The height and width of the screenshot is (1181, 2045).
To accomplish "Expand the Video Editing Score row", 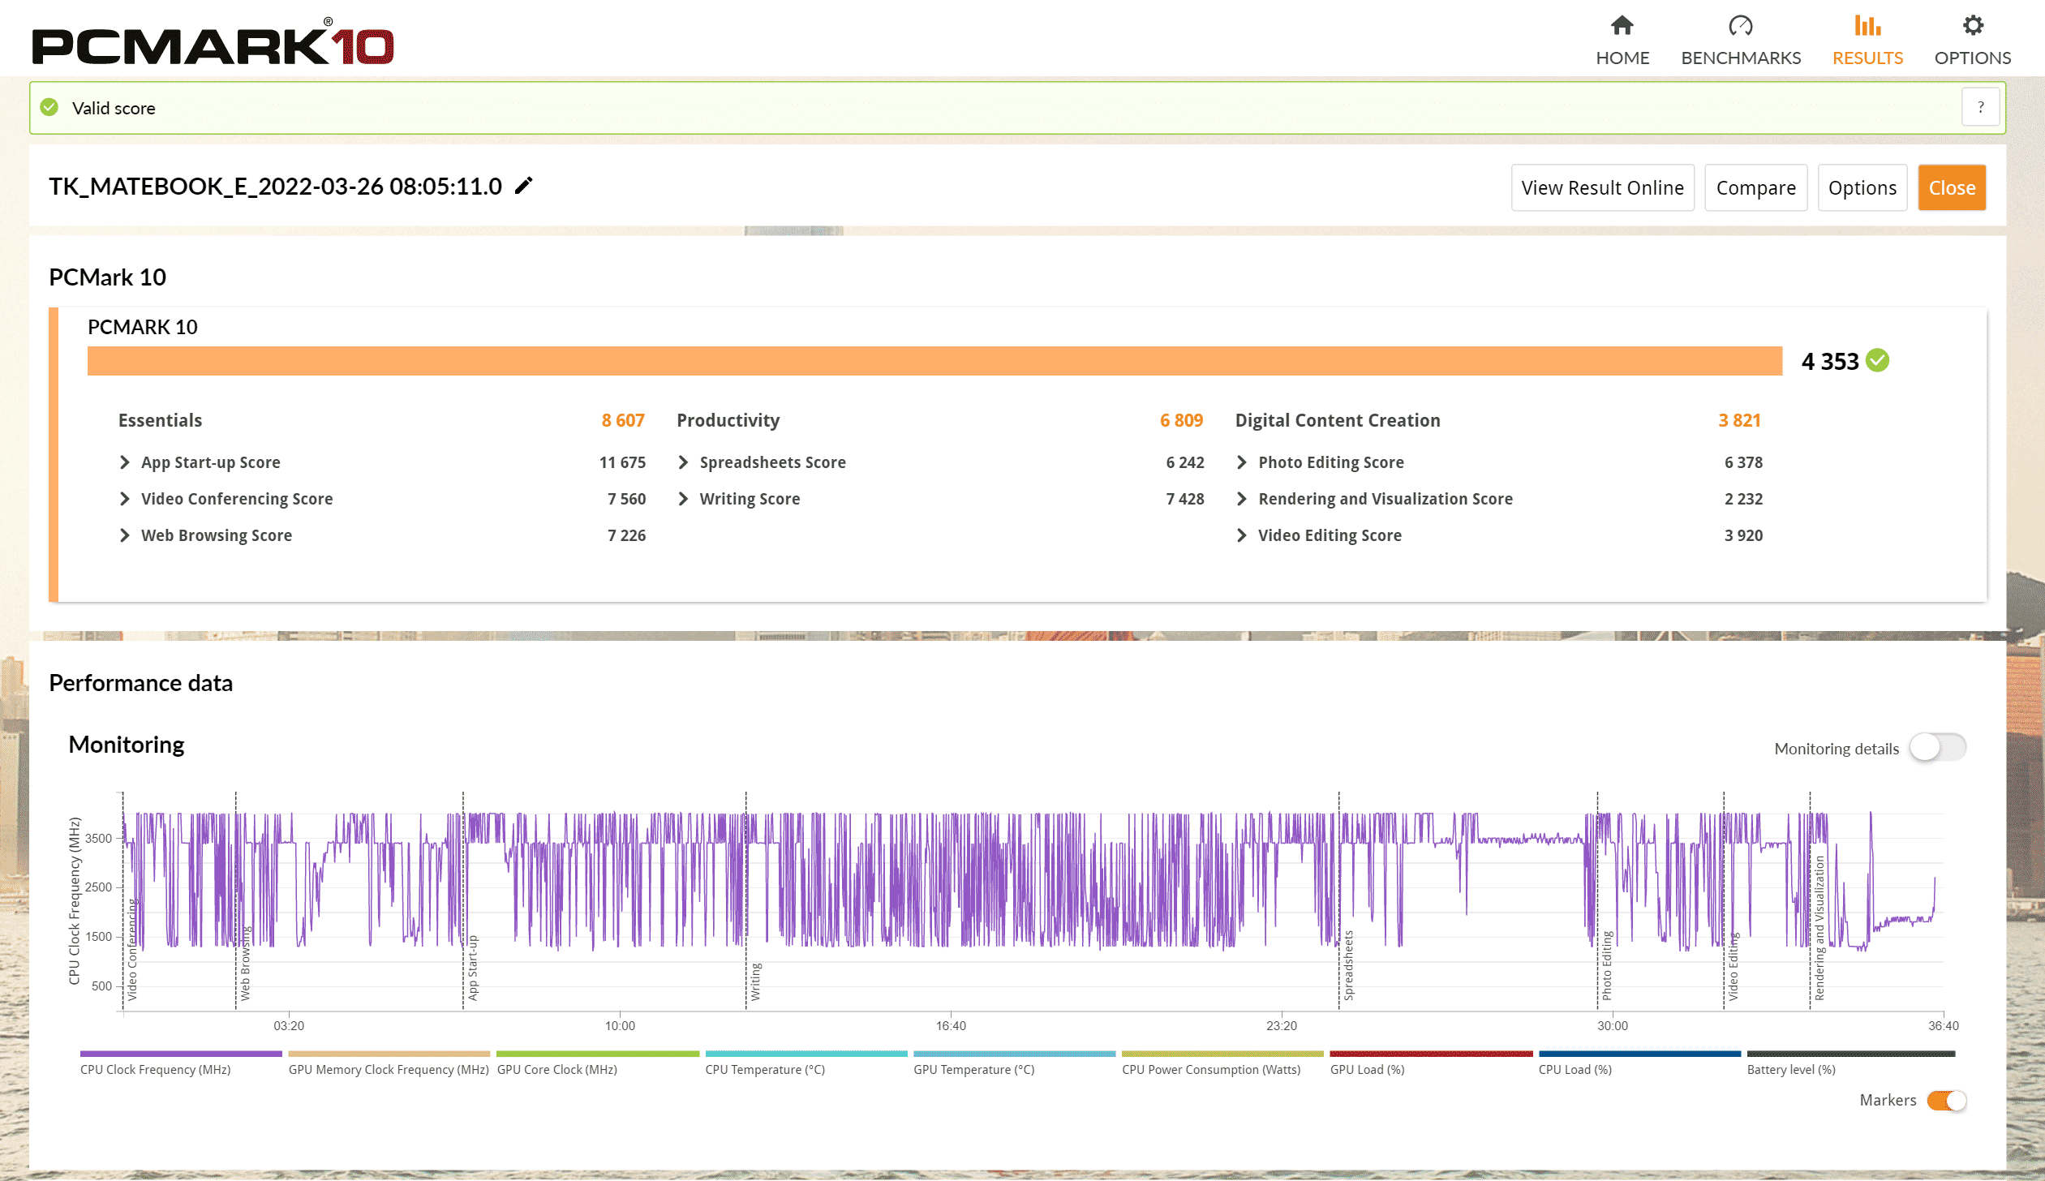I will coord(1241,535).
